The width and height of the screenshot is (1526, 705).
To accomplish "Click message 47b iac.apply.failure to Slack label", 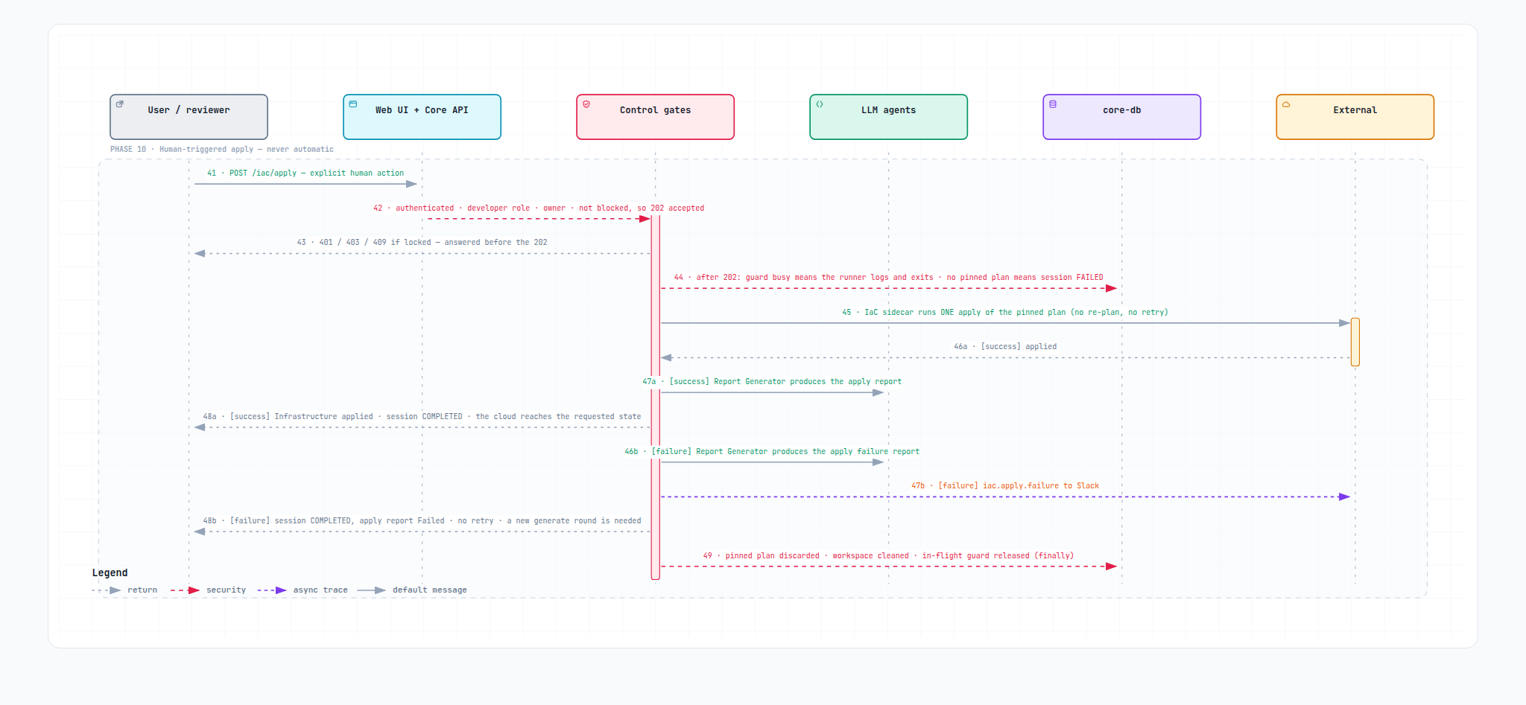I will click(1005, 485).
